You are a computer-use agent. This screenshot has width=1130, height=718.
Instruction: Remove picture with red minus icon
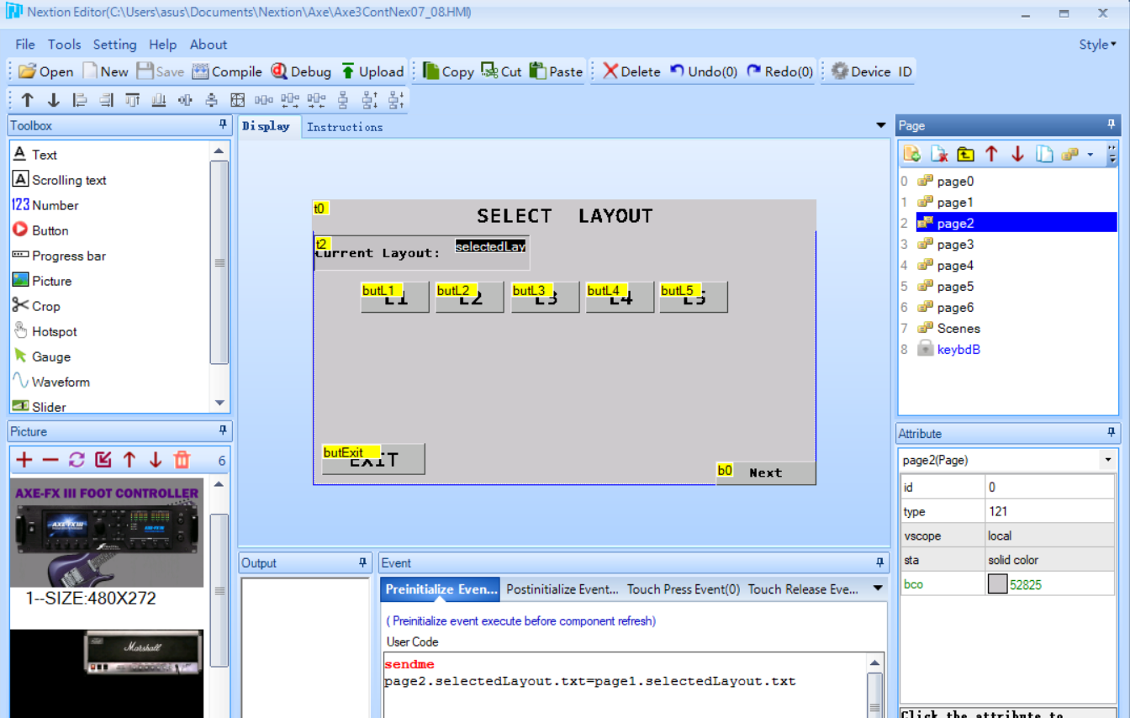[x=50, y=460]
